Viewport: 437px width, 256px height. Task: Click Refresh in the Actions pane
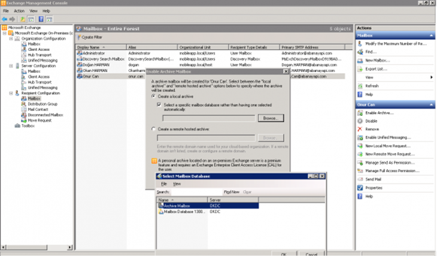click(372, 86)
